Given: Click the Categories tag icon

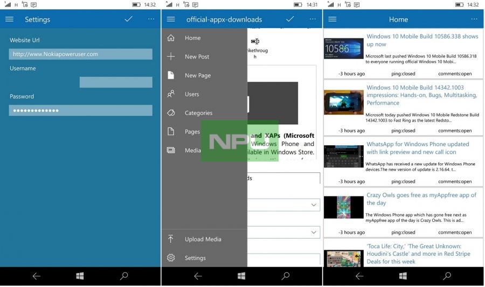Looking at the screenshot, I should [x=171, y=113].
